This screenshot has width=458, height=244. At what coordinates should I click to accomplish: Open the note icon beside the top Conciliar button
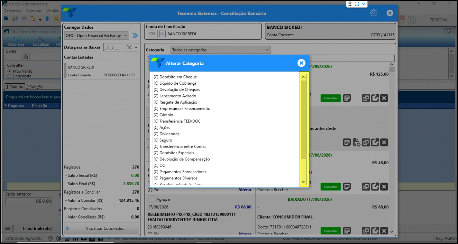point(347,98)
